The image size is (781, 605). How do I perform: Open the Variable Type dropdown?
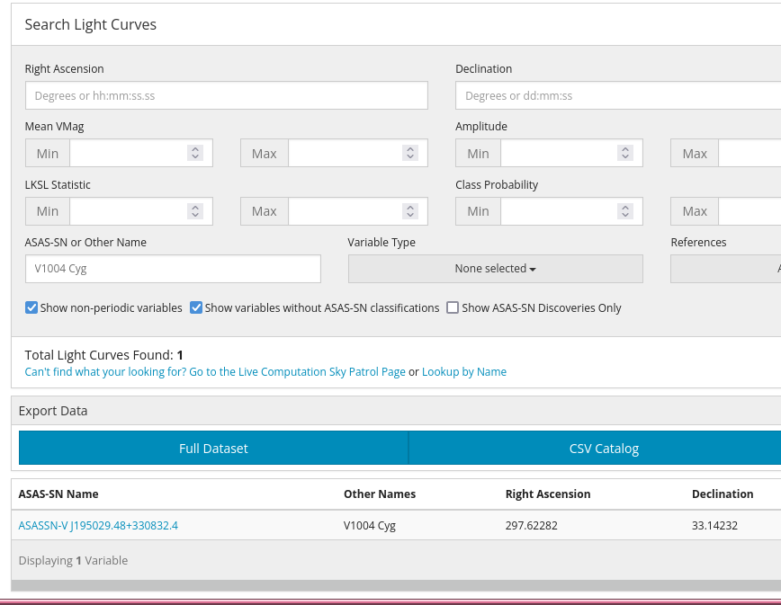[495, 269]
